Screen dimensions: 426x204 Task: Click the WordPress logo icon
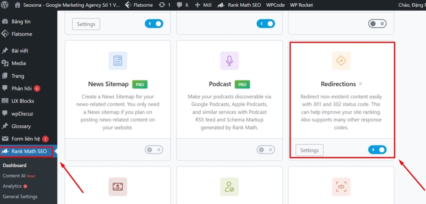click(5, 5)
